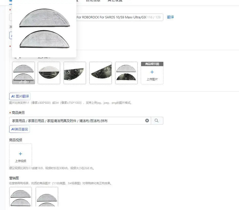Viewport: 239px width, 210px height.
Task: Select the first marketing image thumbnail
Action: (x=21, y=197)
